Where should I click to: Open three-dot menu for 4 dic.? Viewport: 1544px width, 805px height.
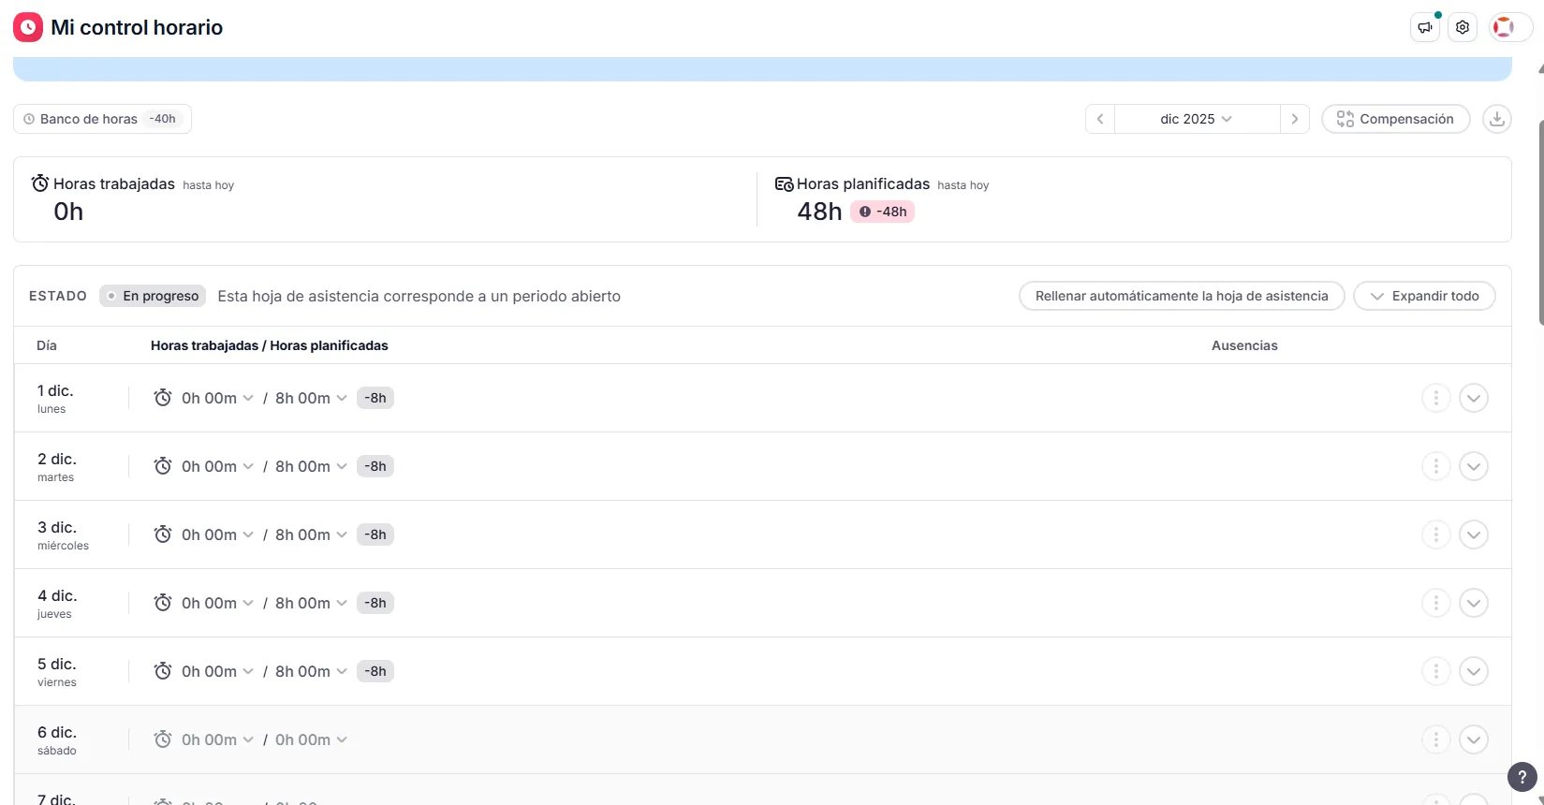pos(1435,603)
